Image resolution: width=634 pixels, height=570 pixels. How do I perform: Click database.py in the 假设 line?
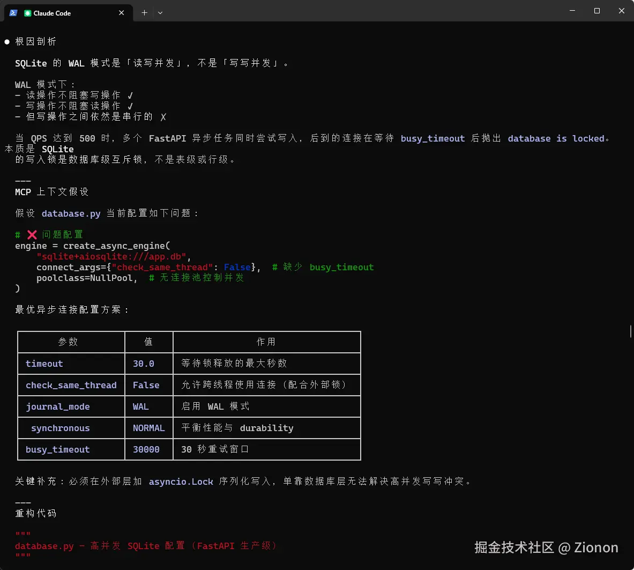click(71, 213)
